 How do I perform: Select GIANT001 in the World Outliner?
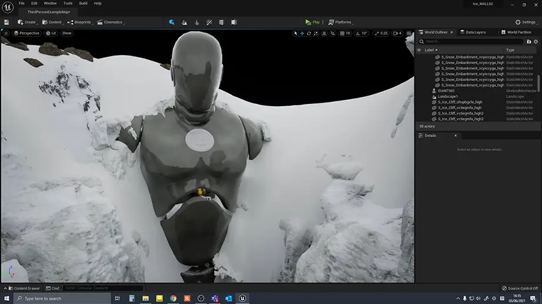446,91
